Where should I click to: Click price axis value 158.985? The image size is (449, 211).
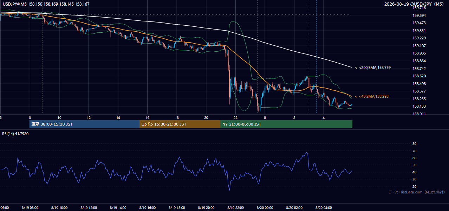(x=419, y=53)
